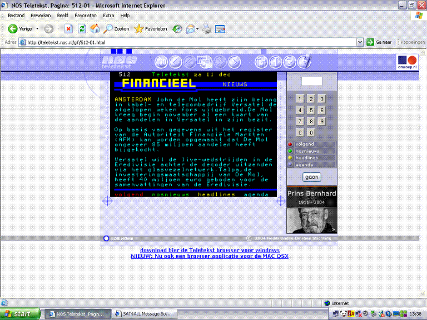The image size is (427, 320).
Task: Open the Prins Bernhard photo banner
Action: tap(312, 210)
